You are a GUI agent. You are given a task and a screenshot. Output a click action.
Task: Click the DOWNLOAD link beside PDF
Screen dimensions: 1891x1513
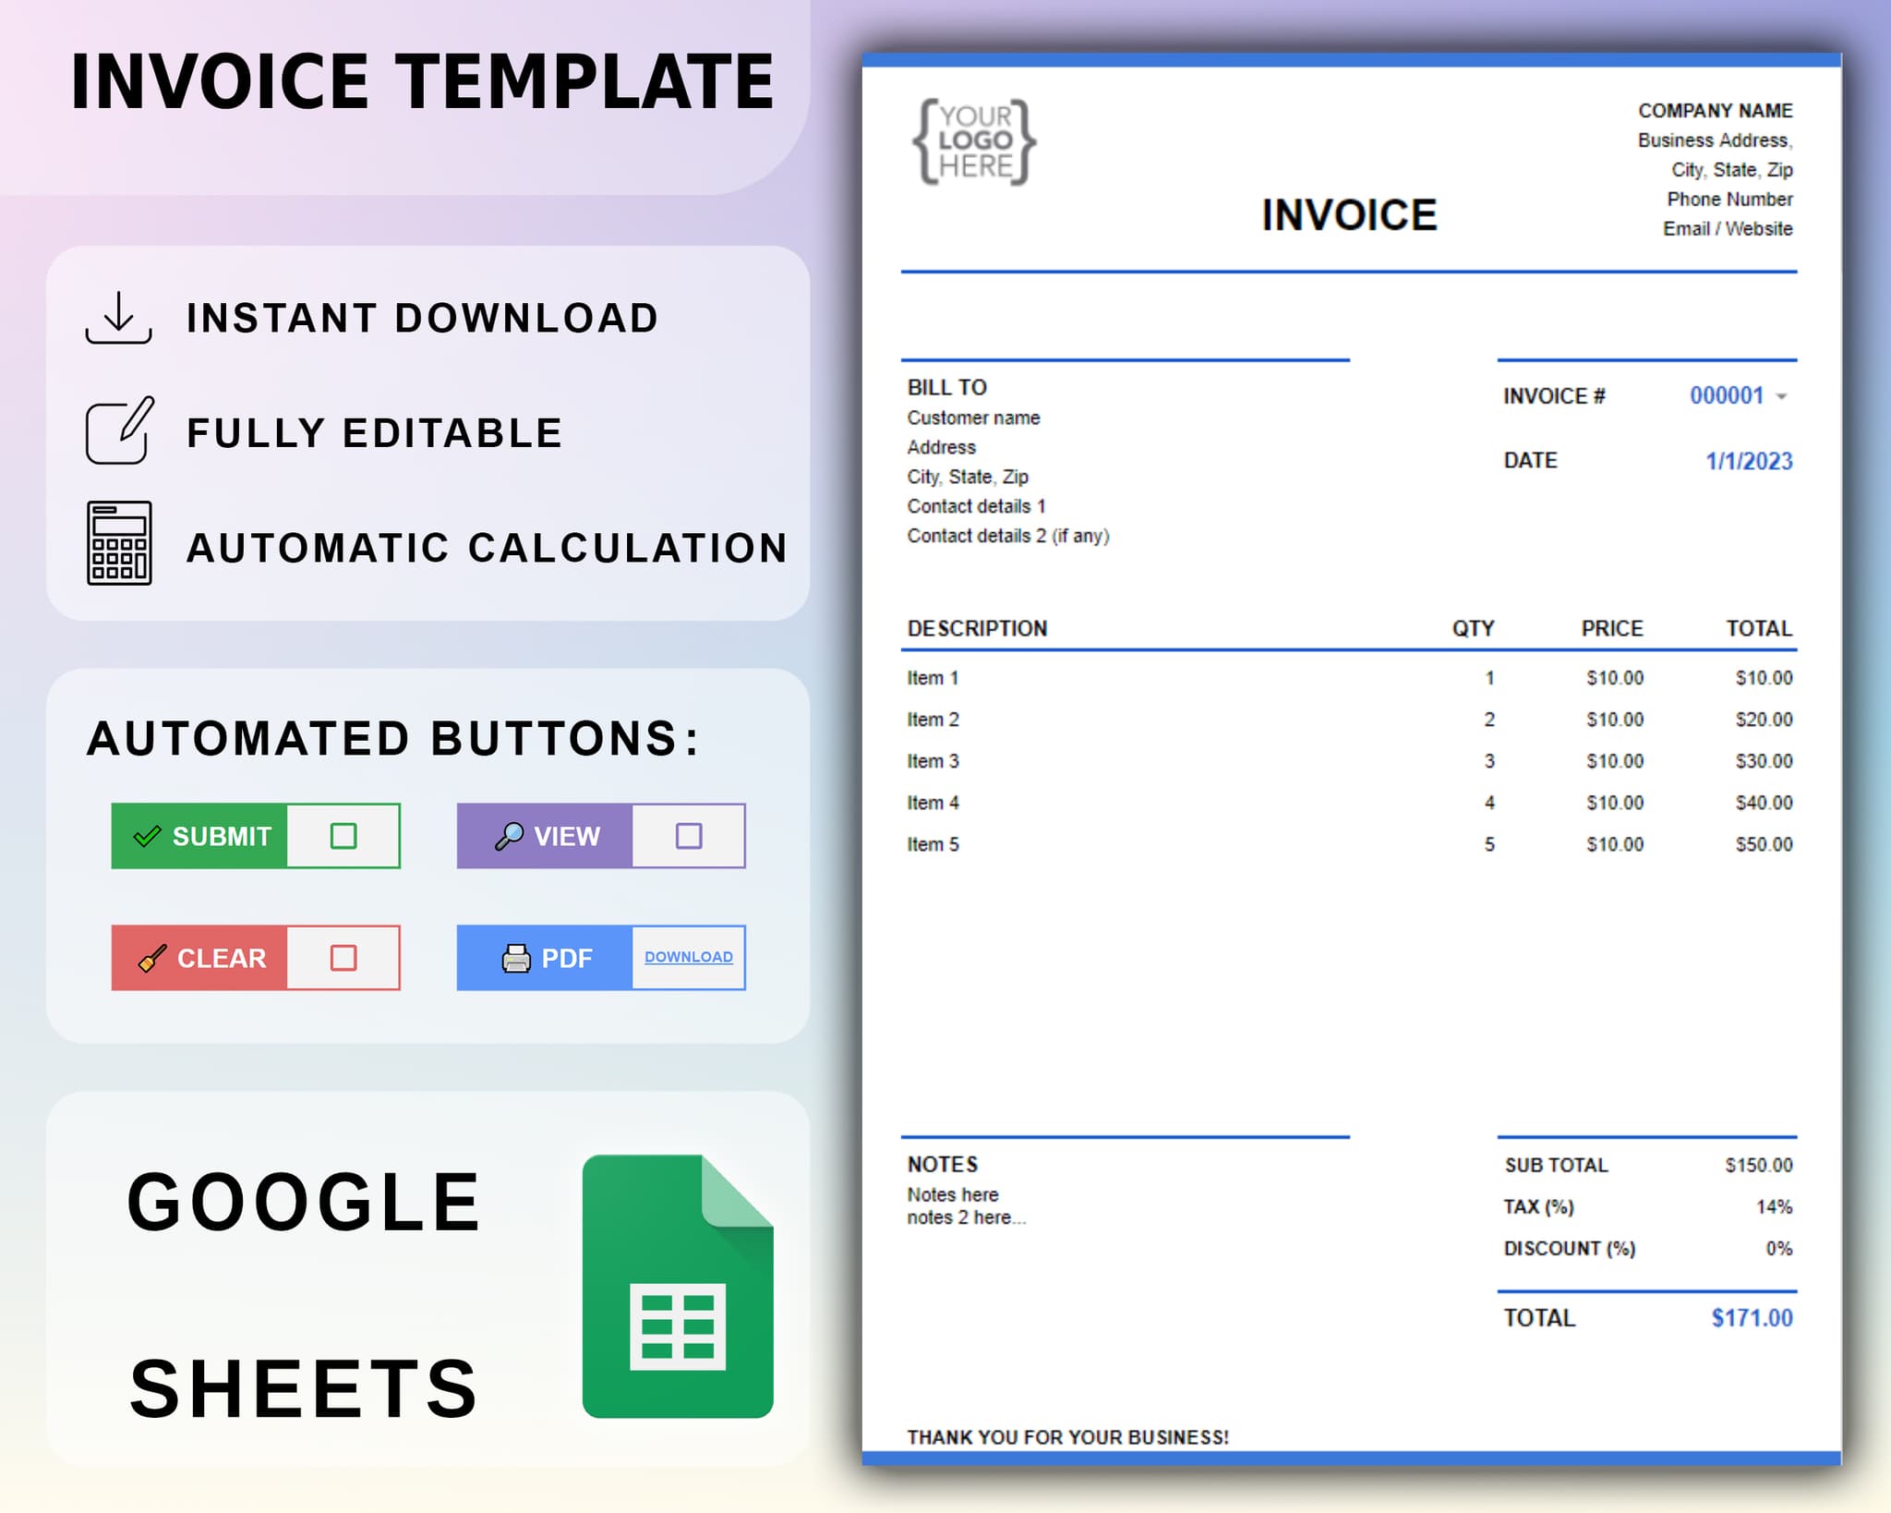pos(687,958)
